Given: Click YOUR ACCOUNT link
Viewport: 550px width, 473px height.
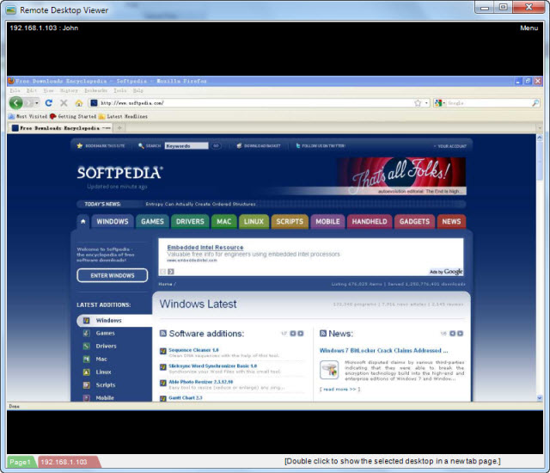Looking at the screenshot, I should (x=450, y=146).
